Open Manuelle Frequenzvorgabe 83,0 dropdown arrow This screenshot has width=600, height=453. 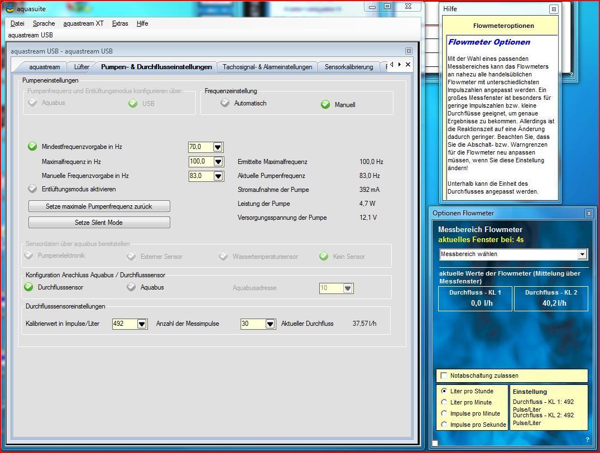pos(218,176)
